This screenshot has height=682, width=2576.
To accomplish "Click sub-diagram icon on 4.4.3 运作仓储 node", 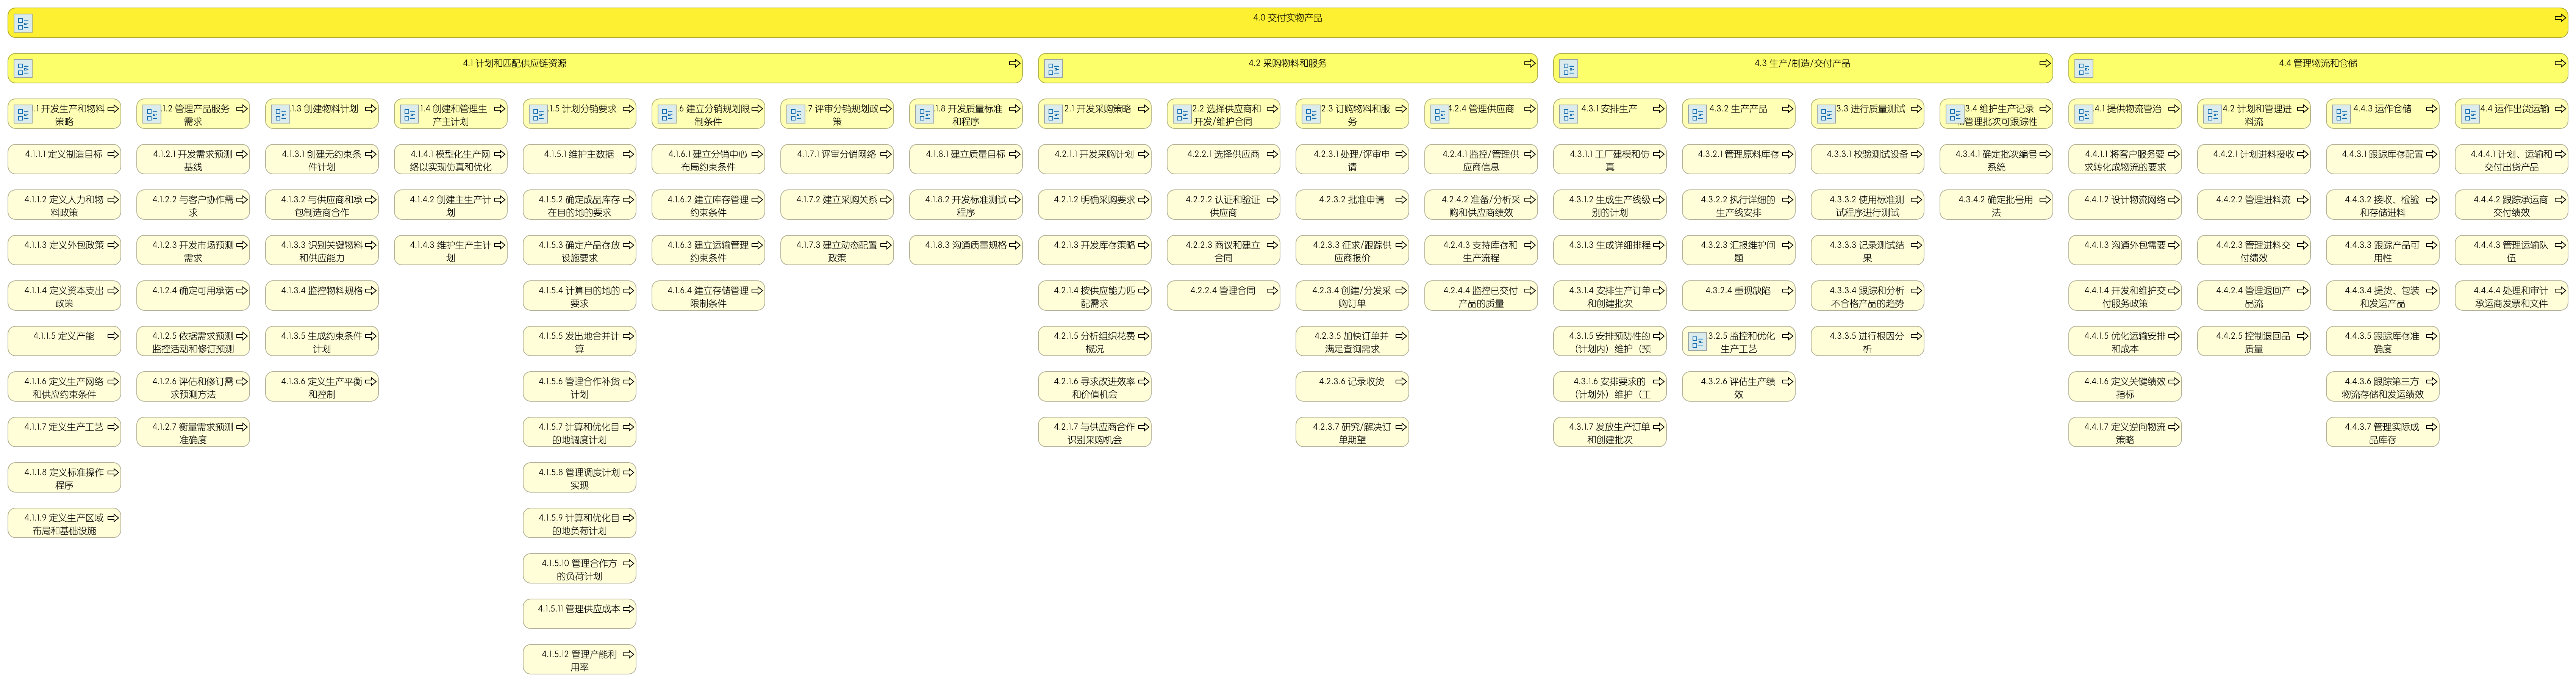I will click(x=2341, y=114).
